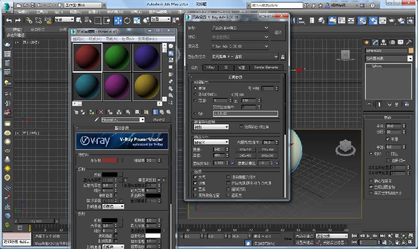Select the Frames radio button
The height and width of the screenshot is (249, 418).
pyautogui.click(x=195, y=113)
